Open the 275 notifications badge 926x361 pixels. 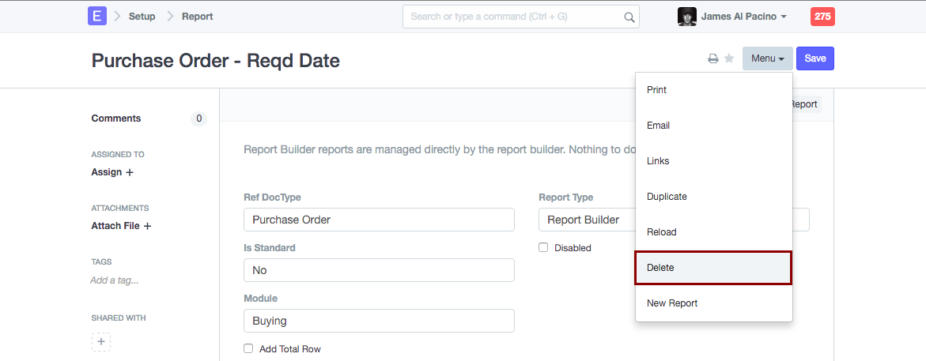click(822, 17)
